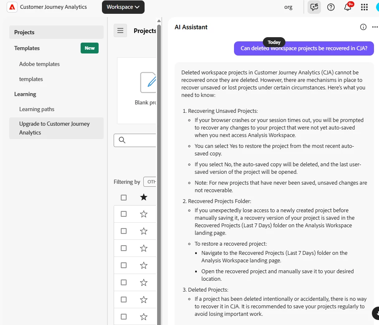Open Adobe templates

coord(39,64)
